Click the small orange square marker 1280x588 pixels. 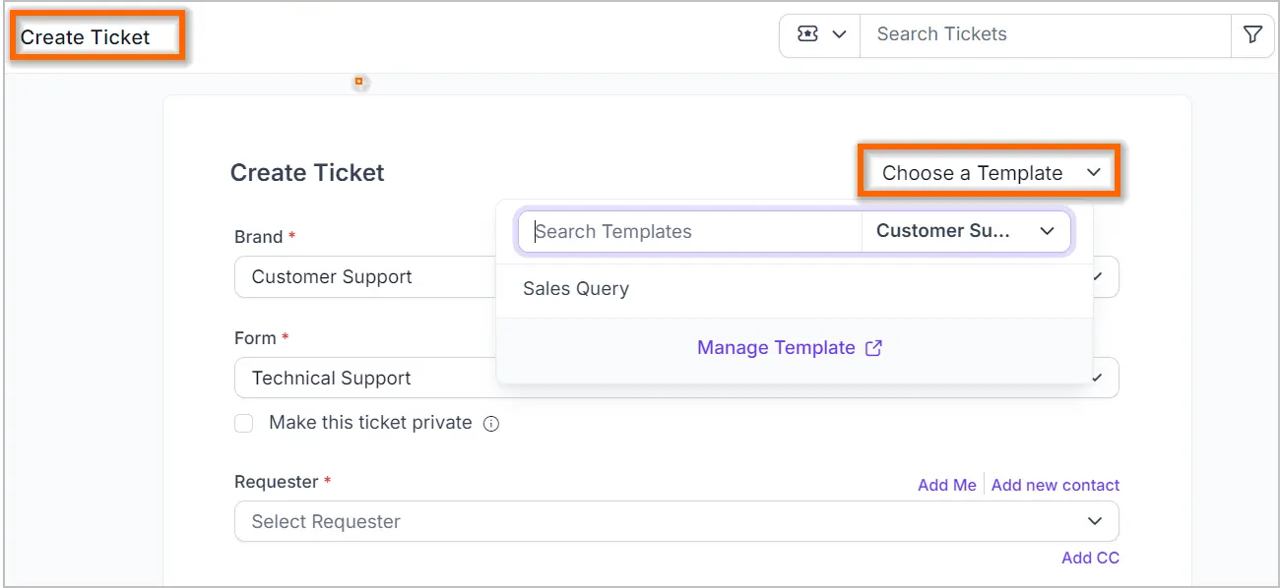coord(359,82)
